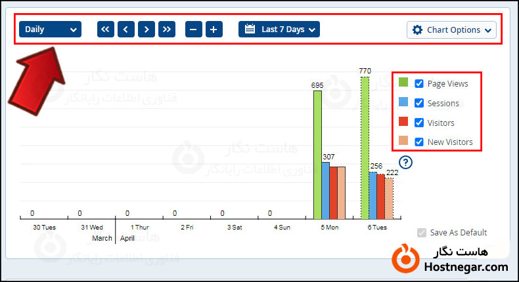The width and height of the screenshot is (519, 282).
Task: Disable the Visitors series checkbox
Action: (x=418, y=123)
